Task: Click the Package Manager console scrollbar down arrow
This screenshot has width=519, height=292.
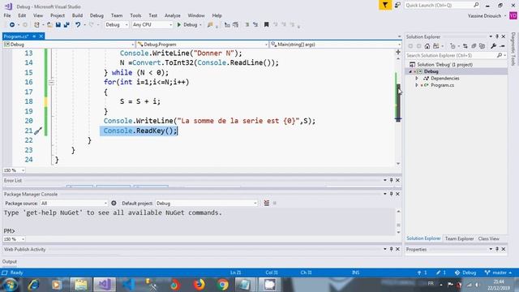Action: click(x=398, y=233)
